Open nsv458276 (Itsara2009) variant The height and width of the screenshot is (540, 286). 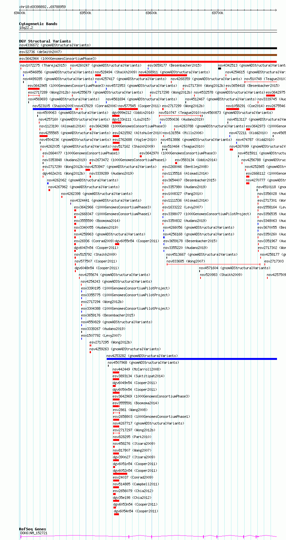point(134,444)
